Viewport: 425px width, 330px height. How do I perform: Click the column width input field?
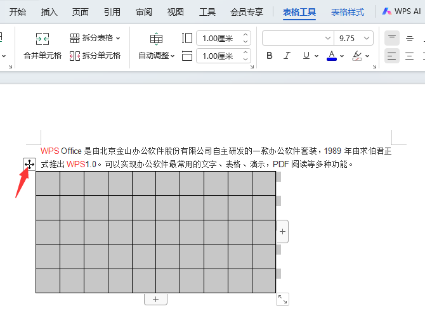tap(219, 56)
